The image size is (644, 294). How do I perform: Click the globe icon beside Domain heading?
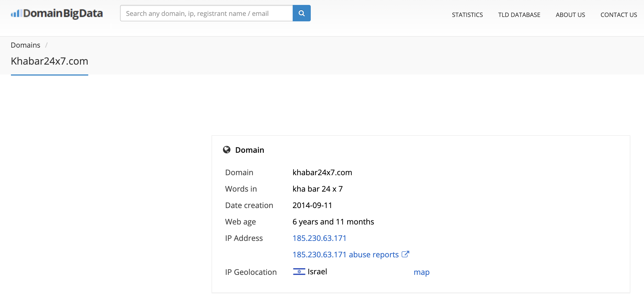coord(227,150)
